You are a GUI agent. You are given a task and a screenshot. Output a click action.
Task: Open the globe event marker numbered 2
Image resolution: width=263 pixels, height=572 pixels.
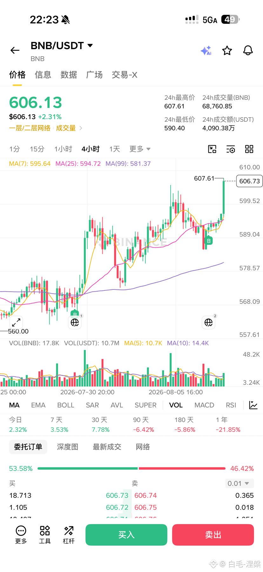[x=209, y=323]
